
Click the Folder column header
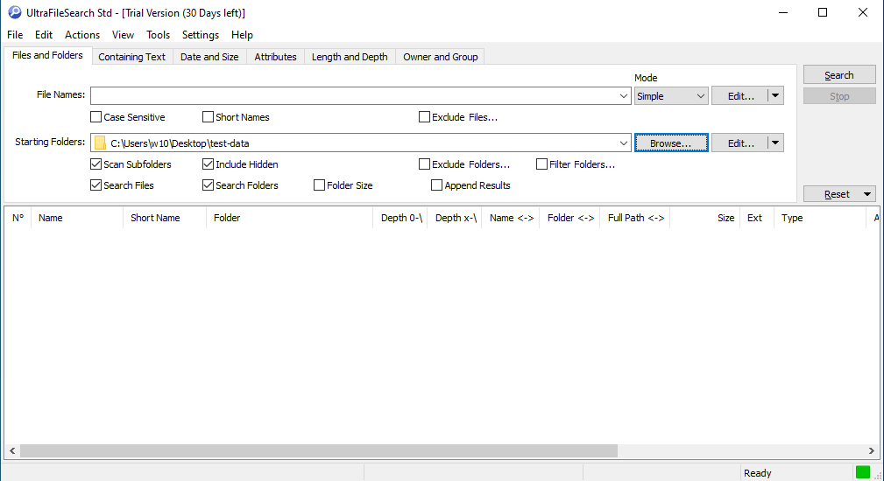pyautogui.click(x=289, y=218)
